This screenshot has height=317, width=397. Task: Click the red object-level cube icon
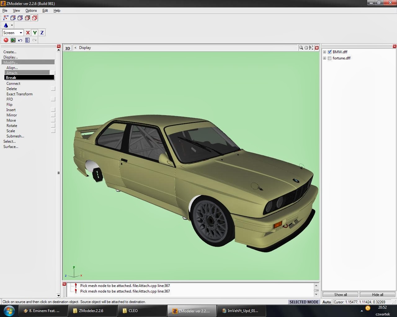34,18
